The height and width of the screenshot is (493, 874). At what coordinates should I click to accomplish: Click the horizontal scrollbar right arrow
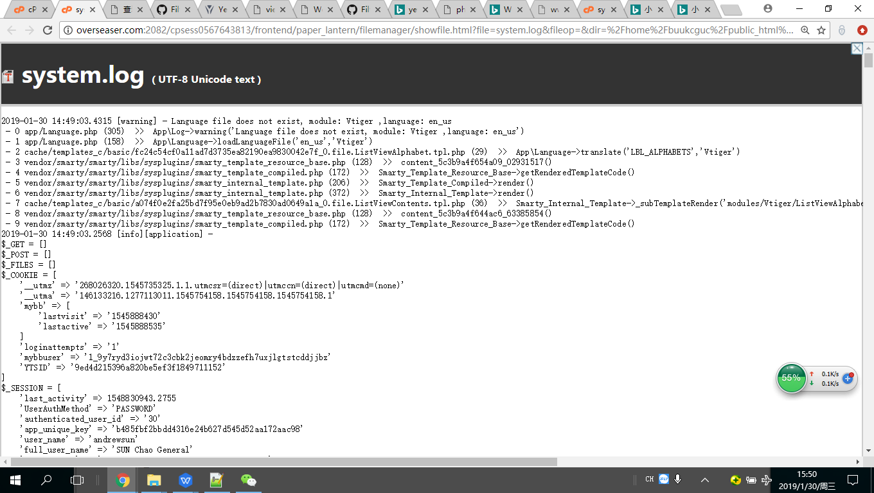[858, 462]
